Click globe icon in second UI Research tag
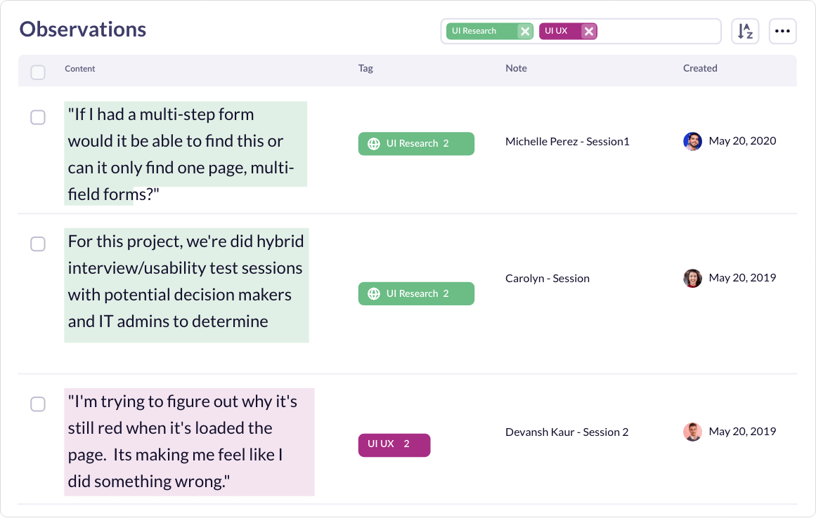Image resolution: width=816 pixels, height=518 pixels. 374,293
